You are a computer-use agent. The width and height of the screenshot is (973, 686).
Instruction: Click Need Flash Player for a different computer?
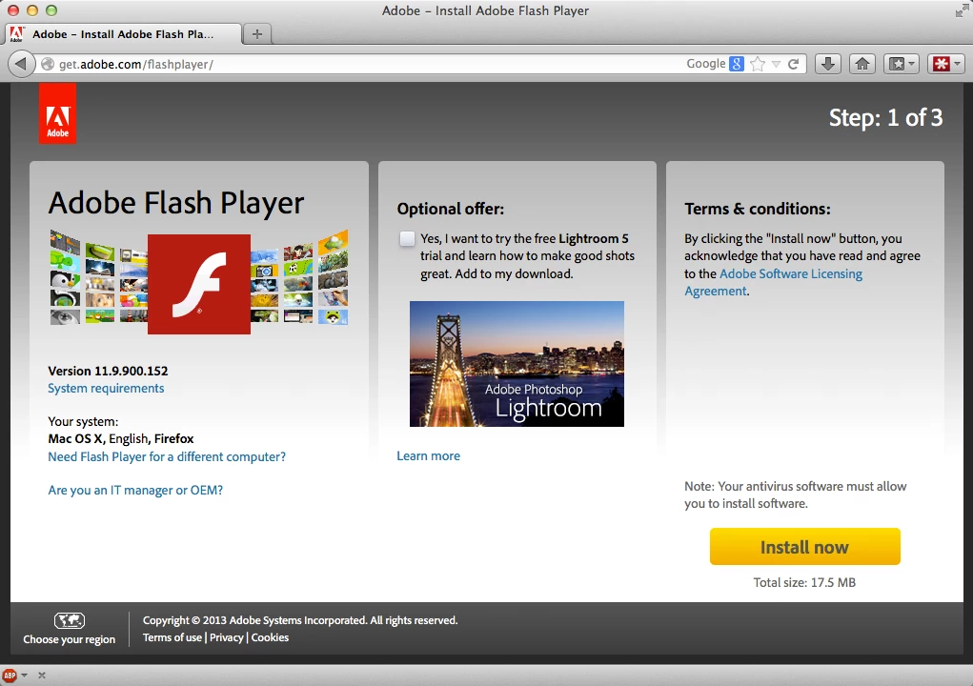point(167,457)
